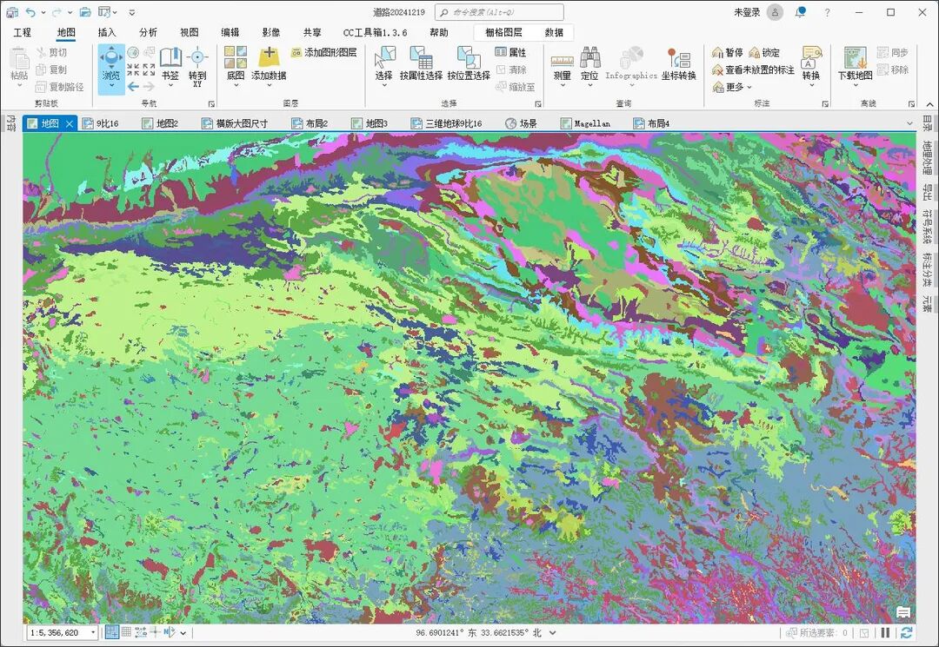
Task: Click the notifications bell icon
Action: pos(801,12)
